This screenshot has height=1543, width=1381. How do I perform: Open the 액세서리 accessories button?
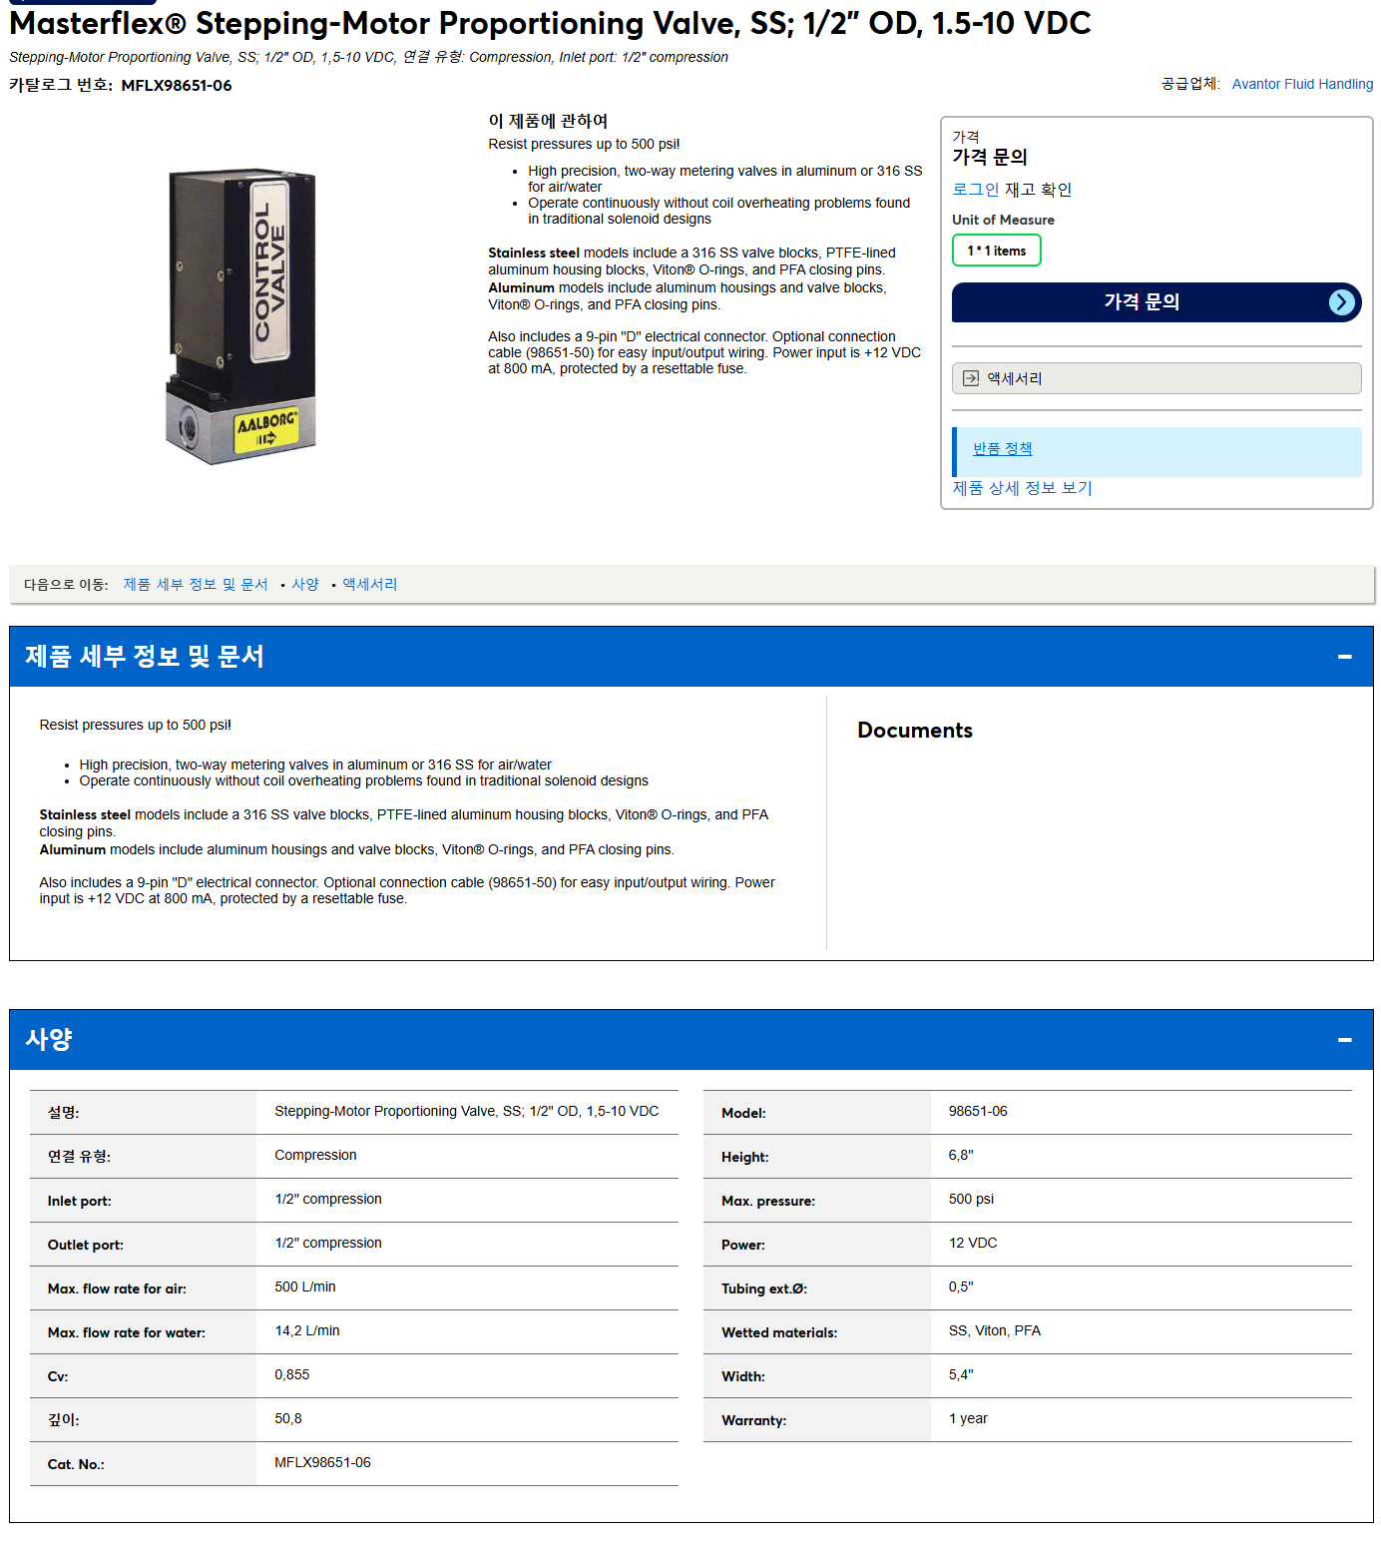click(x=1156, y=378)
